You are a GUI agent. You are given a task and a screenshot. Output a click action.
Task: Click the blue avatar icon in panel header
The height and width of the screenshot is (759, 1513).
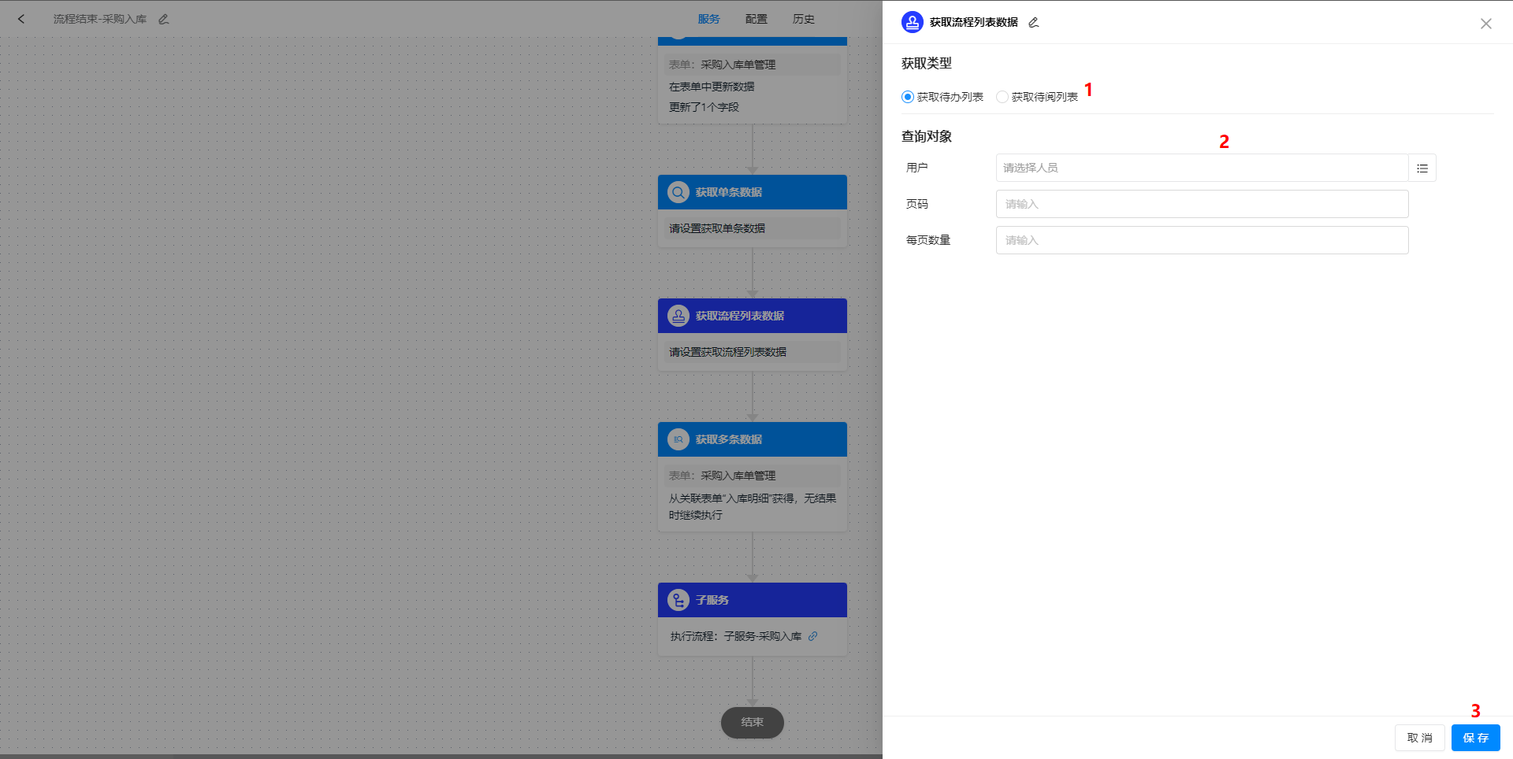pos(912,22)
